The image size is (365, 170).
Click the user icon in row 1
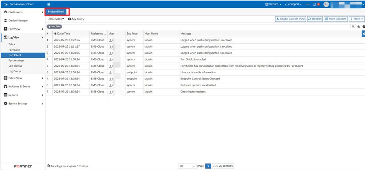click(110, 40)
